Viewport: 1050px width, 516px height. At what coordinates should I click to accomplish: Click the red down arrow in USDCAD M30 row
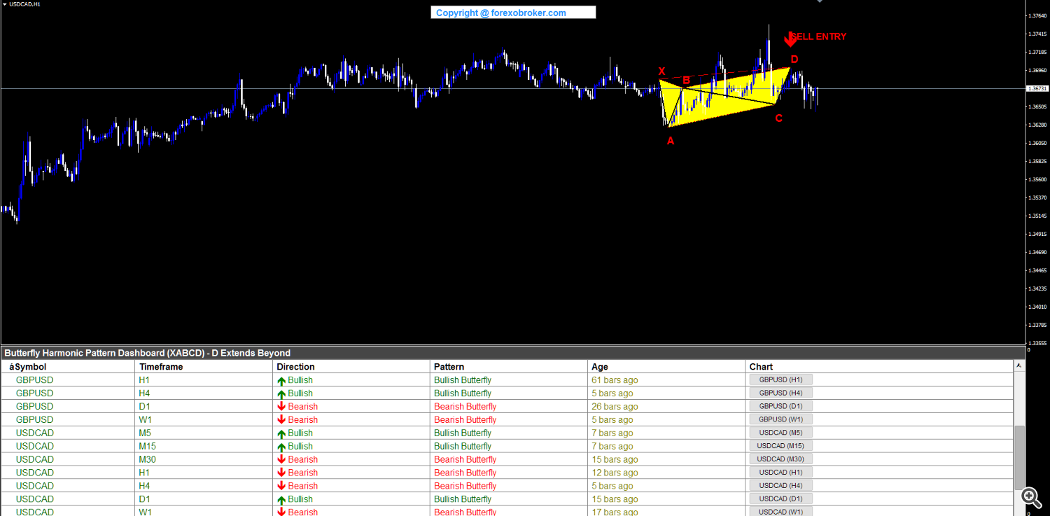pyautogui.click(x=281, y=459)
